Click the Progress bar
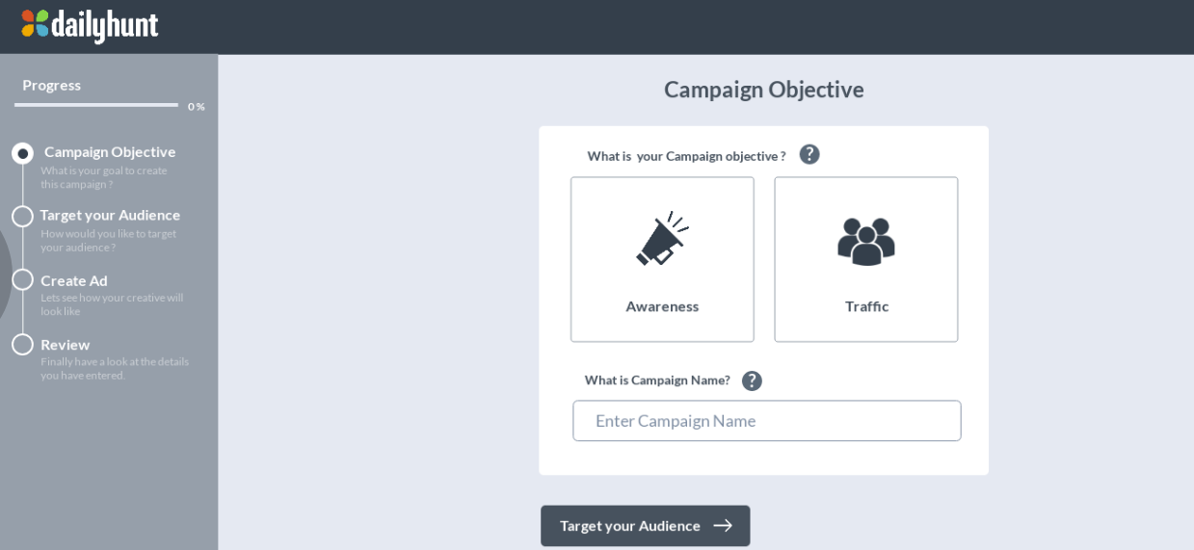Viewport: 1194px width, 550px height. (x=96, y=105)
